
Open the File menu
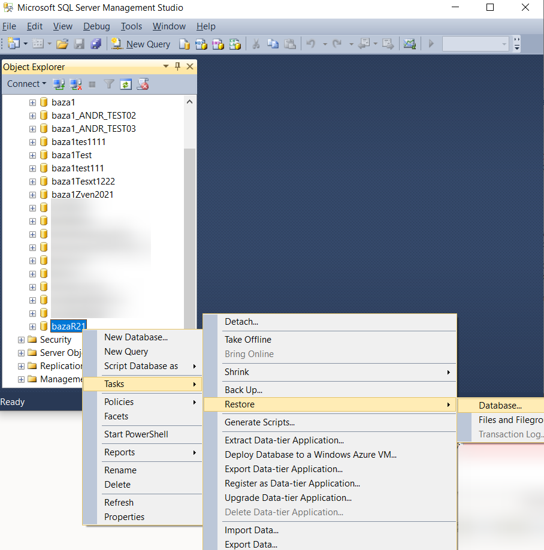(x=9, y=26)
